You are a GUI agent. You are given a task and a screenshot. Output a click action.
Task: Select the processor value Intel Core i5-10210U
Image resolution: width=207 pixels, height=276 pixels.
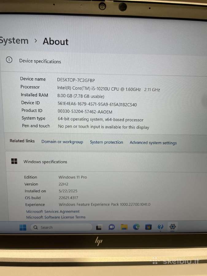click(x=109, y=89)
